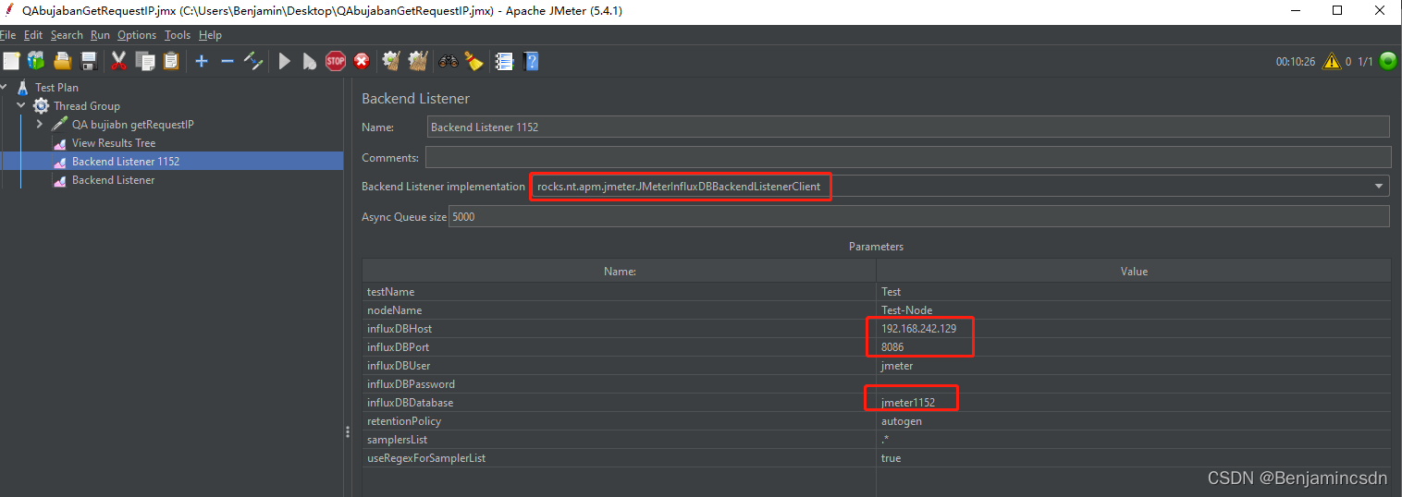Click the empty influxDBPassword value cell

tap(1134, 384)
